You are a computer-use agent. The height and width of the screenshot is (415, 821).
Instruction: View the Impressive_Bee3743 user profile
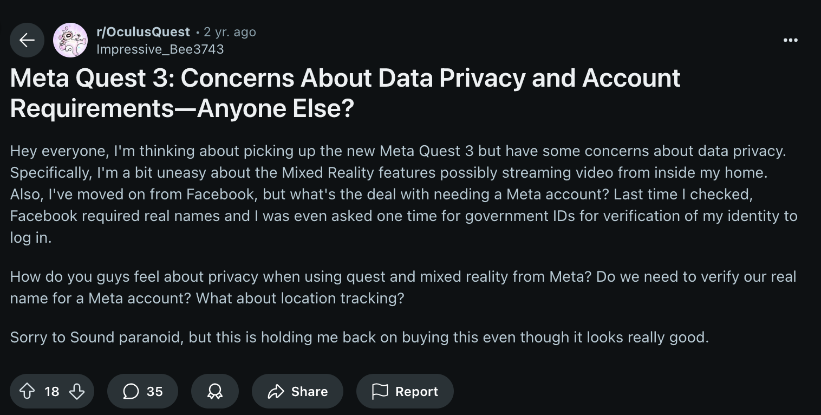(x=160, y=49)
